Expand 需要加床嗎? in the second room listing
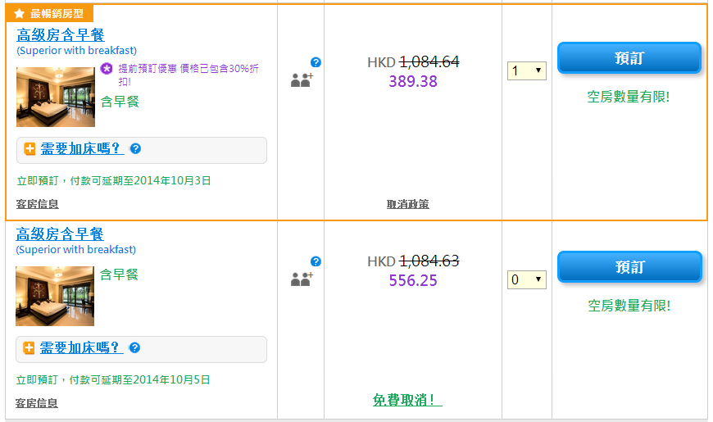This screenshot has height=422, width=713. 81,348
